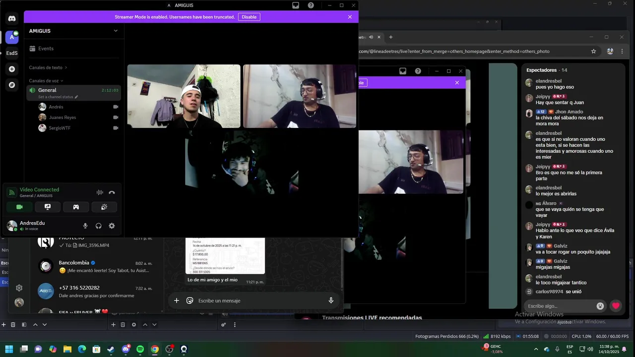Toggle the camera off in Discord
This screenshot has height=357, width=635.
tap(19, 207)
